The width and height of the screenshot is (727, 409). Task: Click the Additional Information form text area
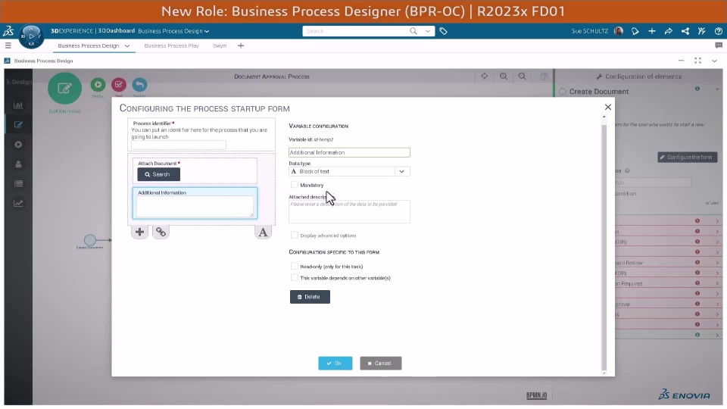tap(195, 206)
